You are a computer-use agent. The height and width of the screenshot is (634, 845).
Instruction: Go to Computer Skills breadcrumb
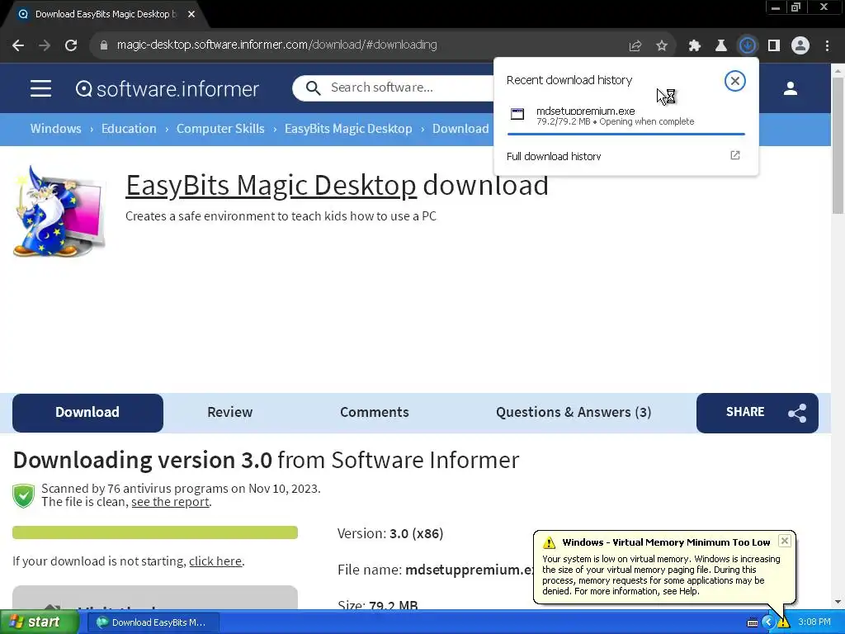(220, 129)
